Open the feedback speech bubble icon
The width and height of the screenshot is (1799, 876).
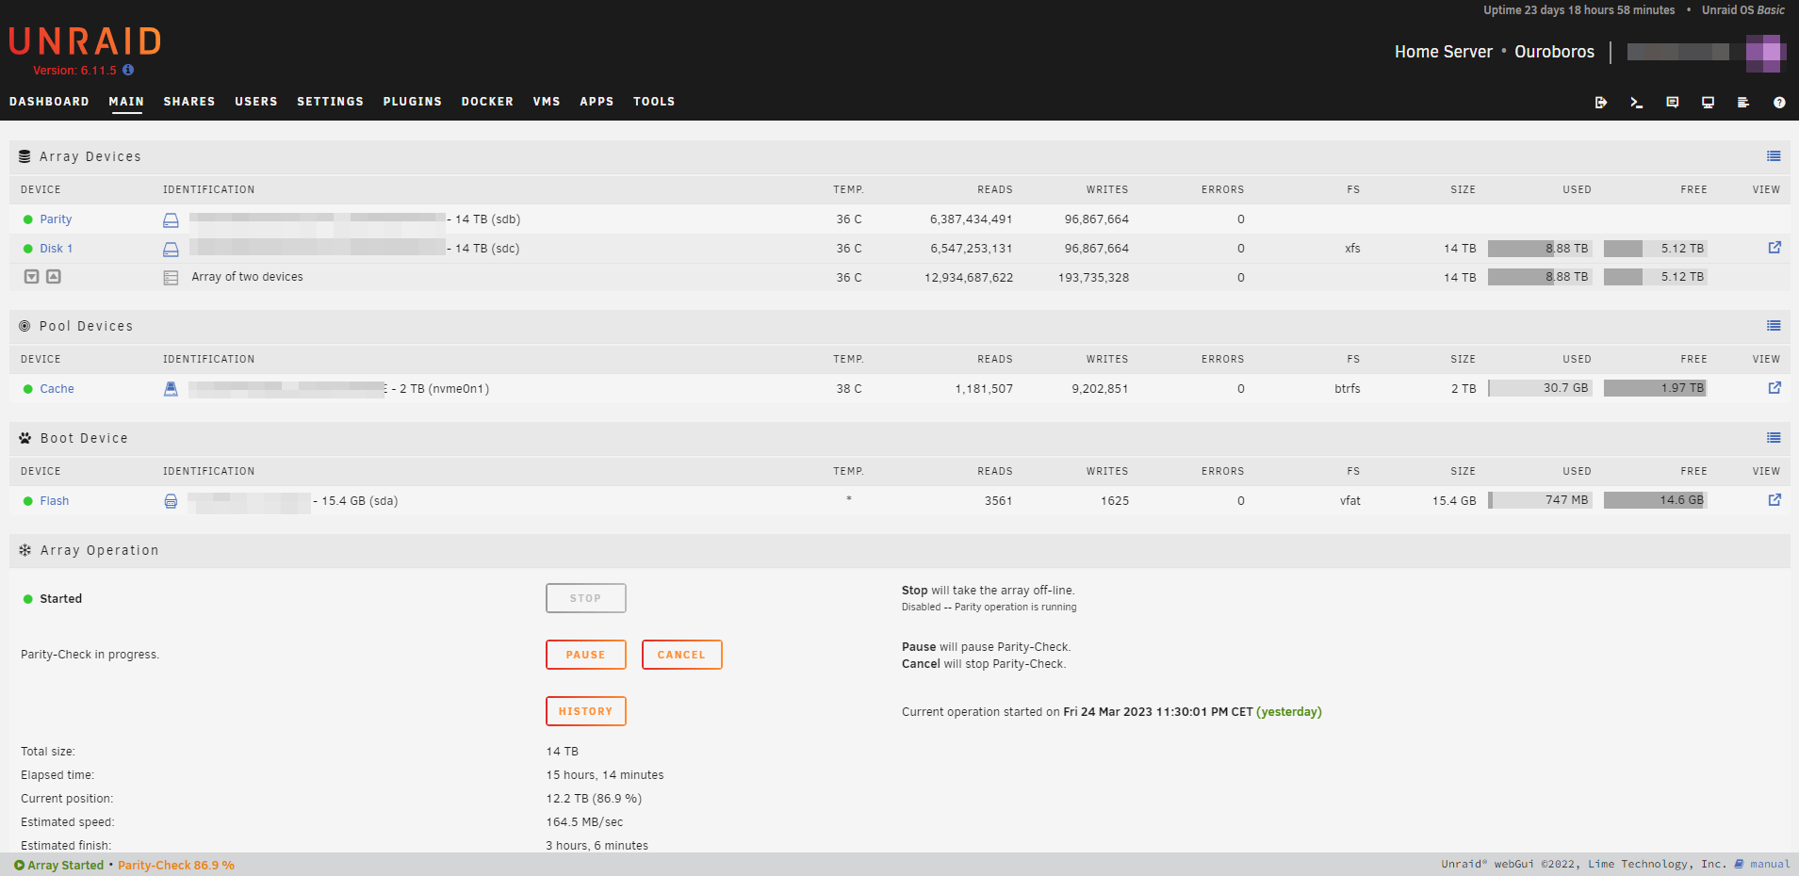(x=1672, y=103)
